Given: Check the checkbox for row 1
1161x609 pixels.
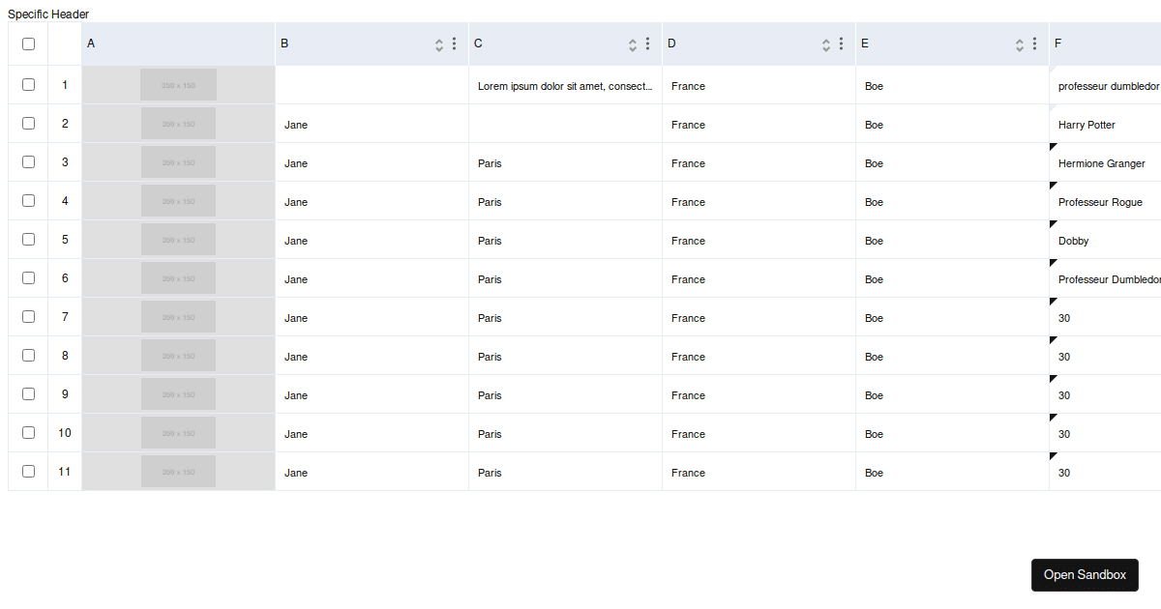Looking at the screenshot, I should pos(28,85).
